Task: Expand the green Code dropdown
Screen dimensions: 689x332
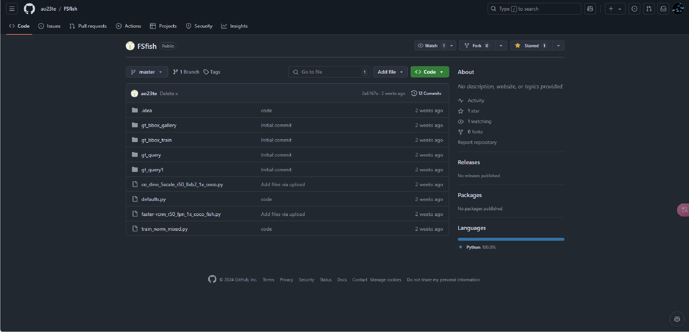Action: click(430, 72)
